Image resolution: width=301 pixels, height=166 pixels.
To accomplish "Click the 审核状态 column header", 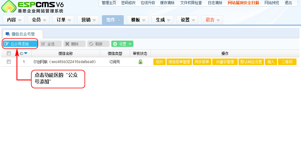I will tap(140, 53).
